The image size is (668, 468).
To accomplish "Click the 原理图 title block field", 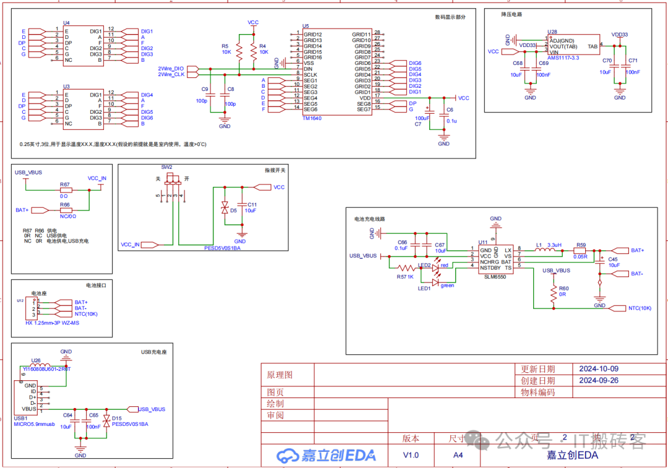I will coord(280,375).
